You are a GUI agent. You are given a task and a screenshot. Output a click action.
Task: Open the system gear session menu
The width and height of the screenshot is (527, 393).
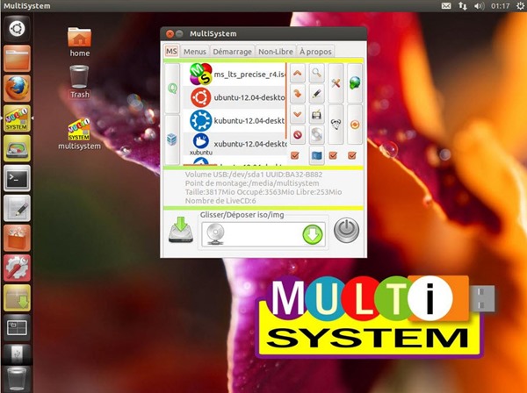(520, 6)
